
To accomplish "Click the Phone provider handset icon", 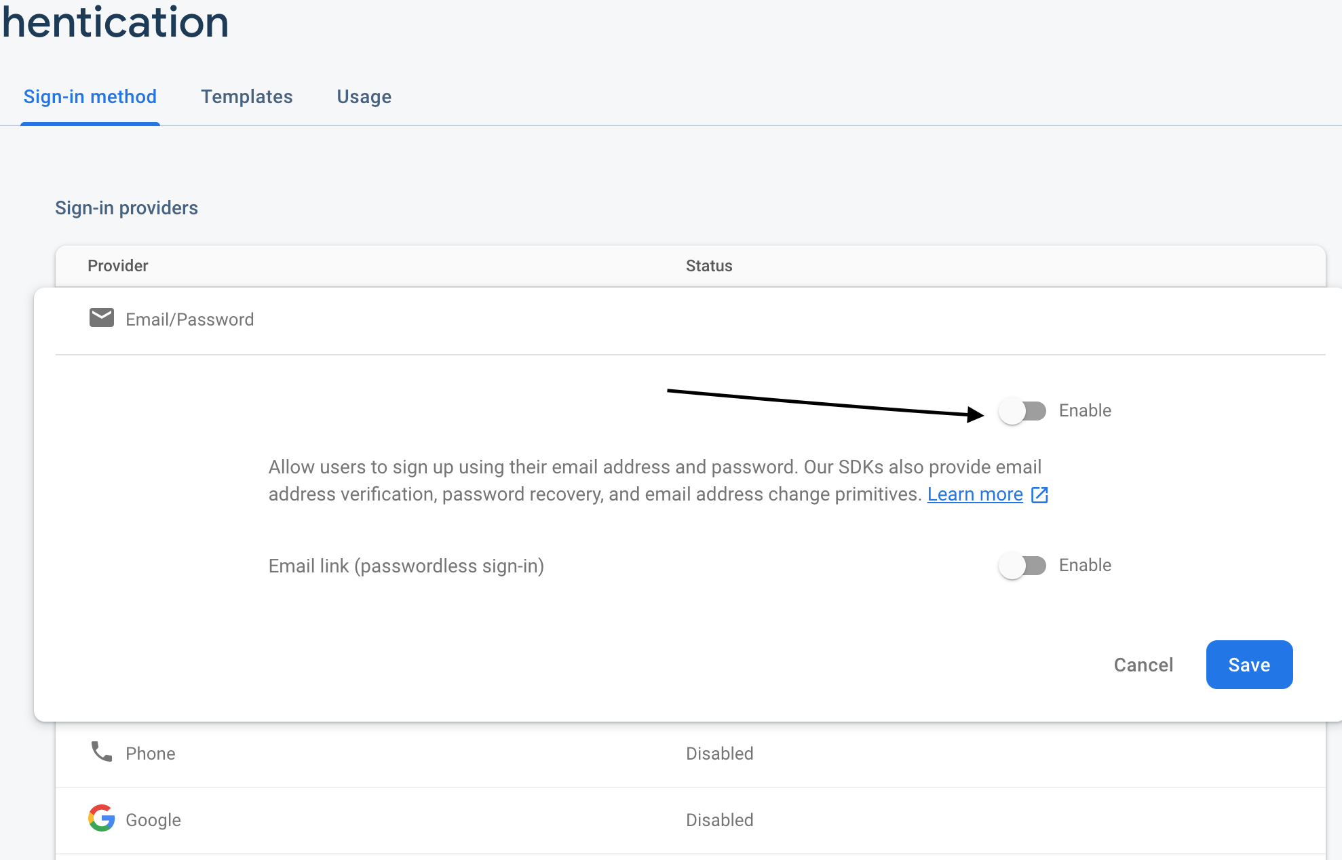I will [x=102, y=751].
